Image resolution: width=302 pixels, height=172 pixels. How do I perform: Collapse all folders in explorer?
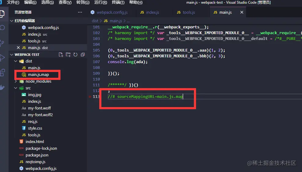[x=83, y=55]
